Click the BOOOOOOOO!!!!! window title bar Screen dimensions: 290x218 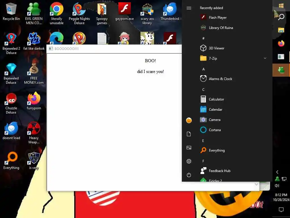114,49
